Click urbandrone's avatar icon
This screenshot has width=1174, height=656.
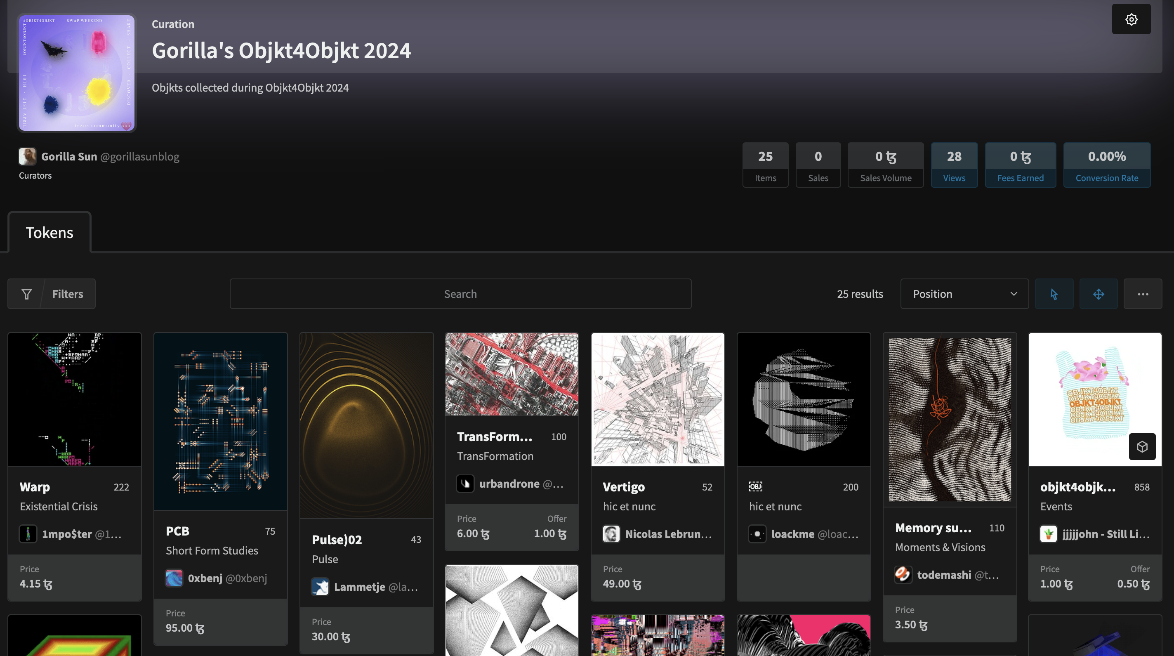[465, 484]
